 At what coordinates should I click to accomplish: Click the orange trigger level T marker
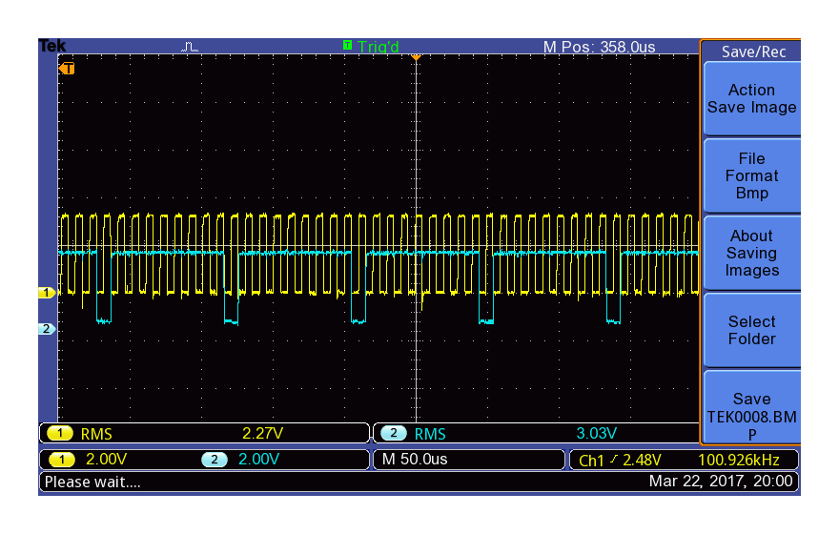[x=67, y=69]
